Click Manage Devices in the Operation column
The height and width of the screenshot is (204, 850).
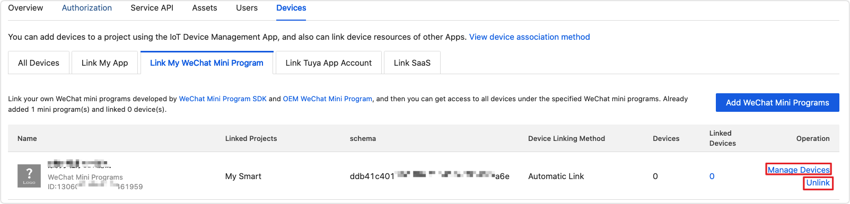coord(799,170)
